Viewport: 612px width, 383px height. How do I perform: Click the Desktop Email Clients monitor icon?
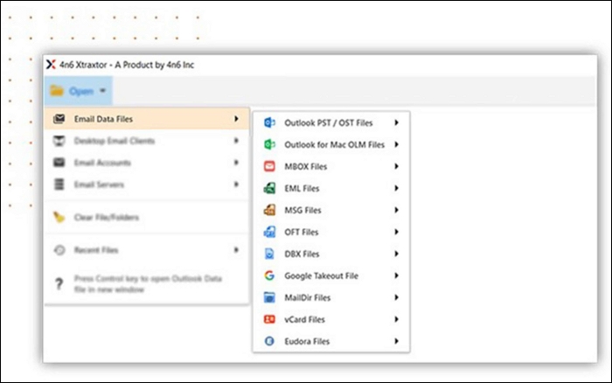tap(59, 141)
